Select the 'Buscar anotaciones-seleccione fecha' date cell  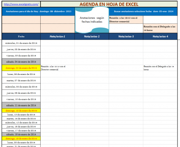click(143, 11)
